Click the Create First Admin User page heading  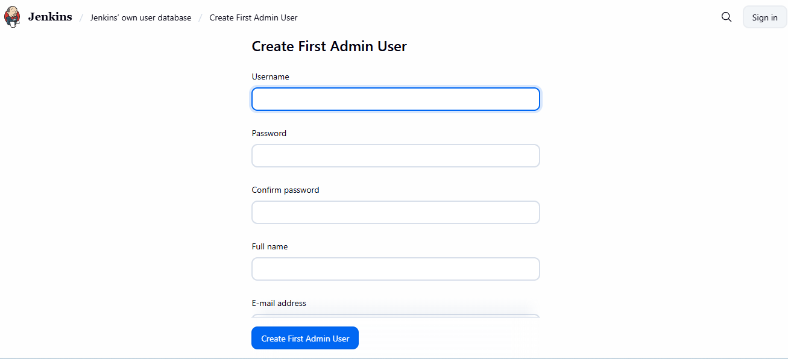tap(329, 46)
